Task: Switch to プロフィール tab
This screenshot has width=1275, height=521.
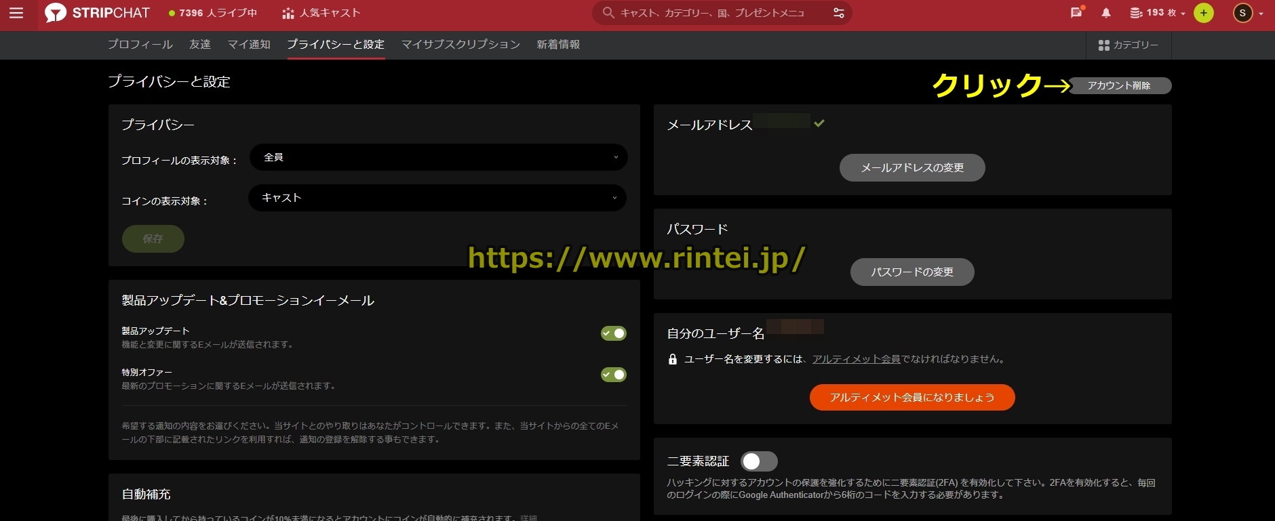Action: coord(140,45)
